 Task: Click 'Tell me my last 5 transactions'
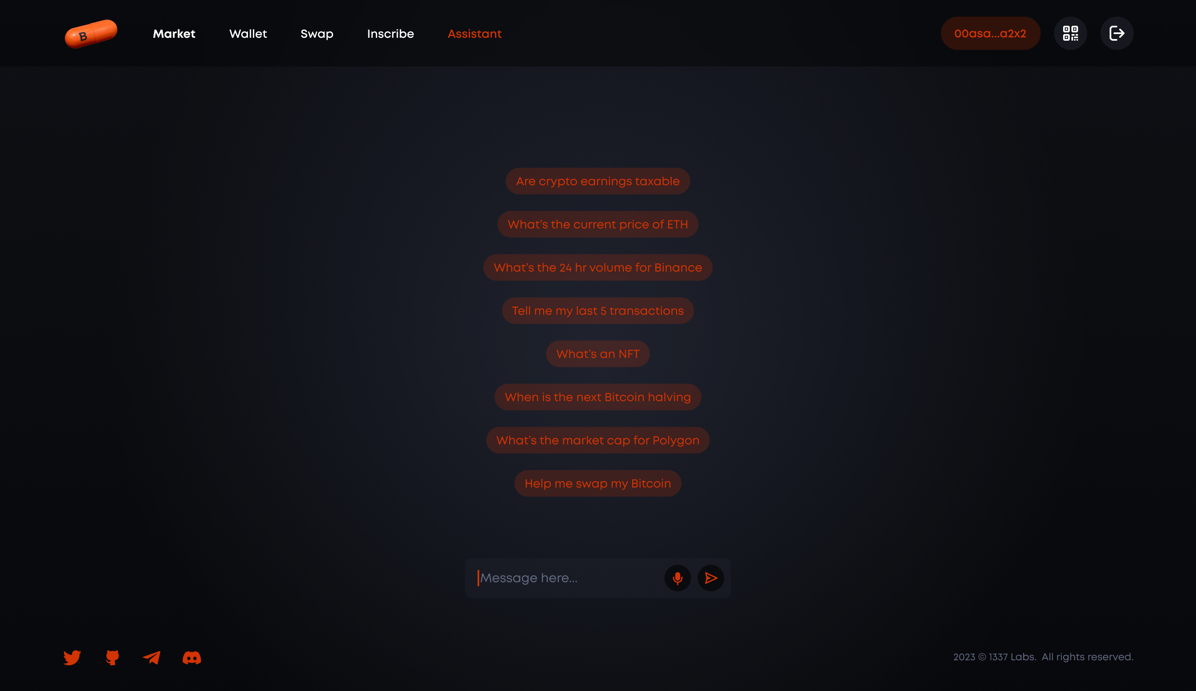click(x=598, y=310)
